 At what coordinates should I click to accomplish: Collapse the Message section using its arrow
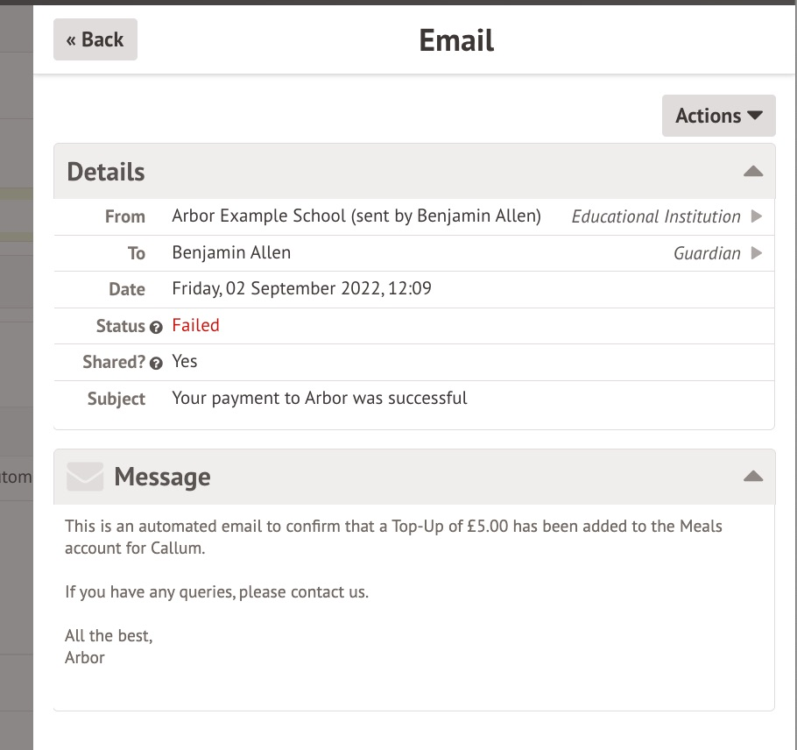(752, 477)
